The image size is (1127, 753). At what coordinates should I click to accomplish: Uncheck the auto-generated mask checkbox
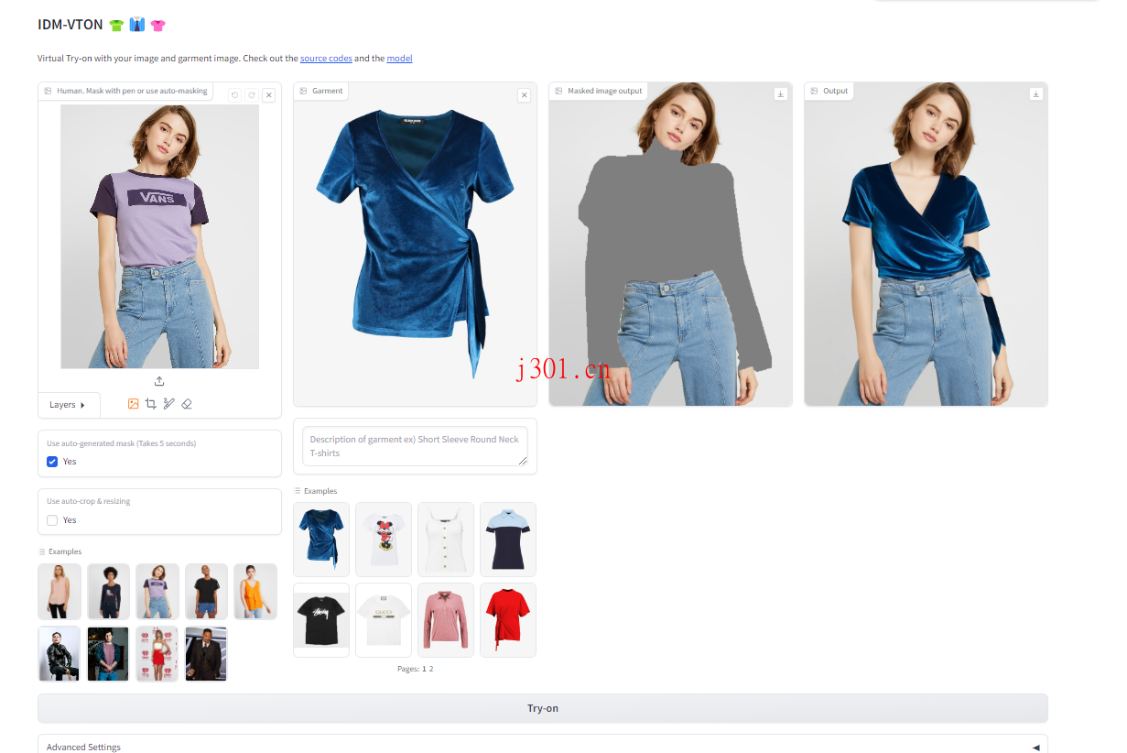pos(52,462)
